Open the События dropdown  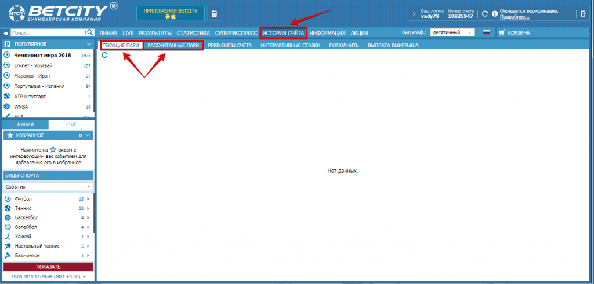click(48, 187)
